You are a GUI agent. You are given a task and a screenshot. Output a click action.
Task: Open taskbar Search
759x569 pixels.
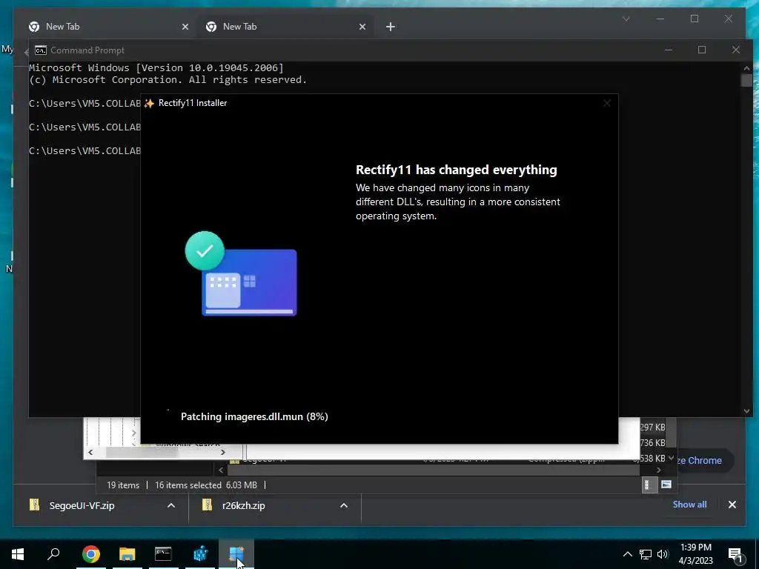(x=53, y=554)
